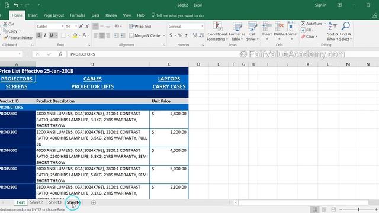Toggle Align Right
This screenshot has height=213, width=379.
click(x=108, y=35)
